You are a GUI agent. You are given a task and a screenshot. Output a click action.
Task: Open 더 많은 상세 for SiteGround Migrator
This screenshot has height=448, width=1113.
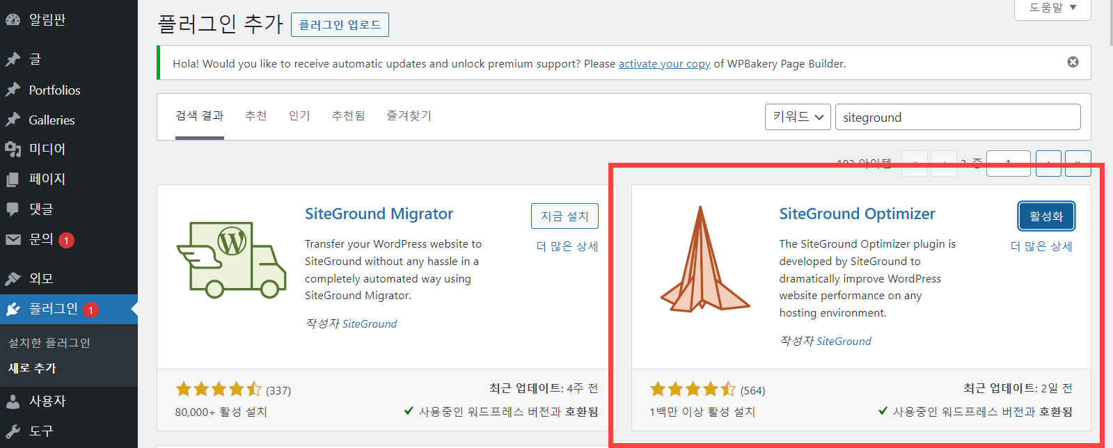coord(567,246)
